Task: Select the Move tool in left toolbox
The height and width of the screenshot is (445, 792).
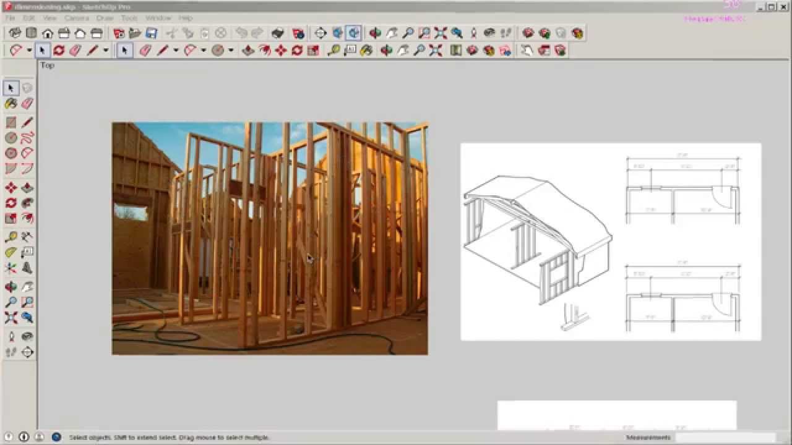Action: tap(11, 187)
